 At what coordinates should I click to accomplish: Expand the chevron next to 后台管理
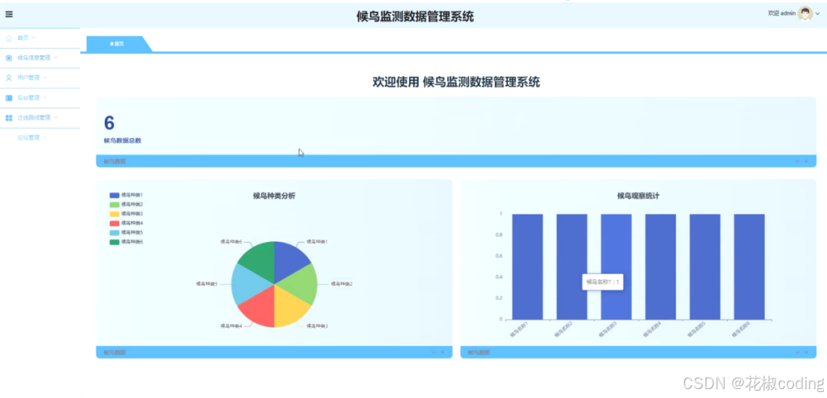45,98
